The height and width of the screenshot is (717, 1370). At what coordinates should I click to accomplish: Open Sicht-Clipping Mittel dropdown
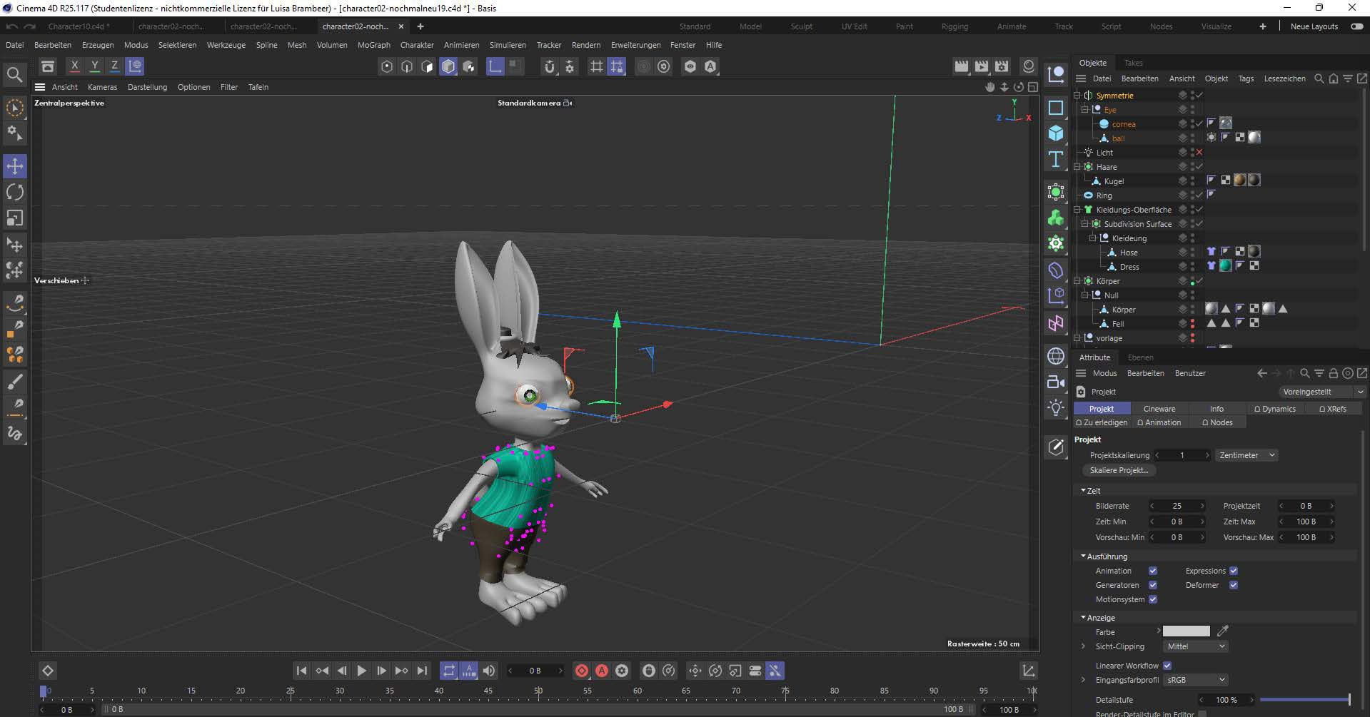coord(1195,646)
